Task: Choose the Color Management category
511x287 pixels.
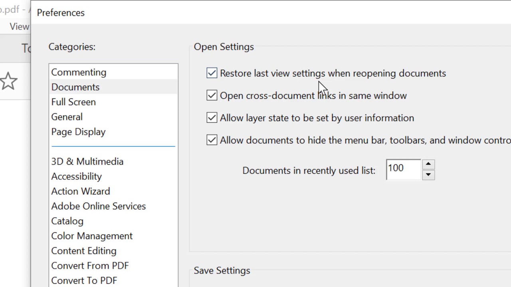Action: pyautogui.click(x=92, y=236)
